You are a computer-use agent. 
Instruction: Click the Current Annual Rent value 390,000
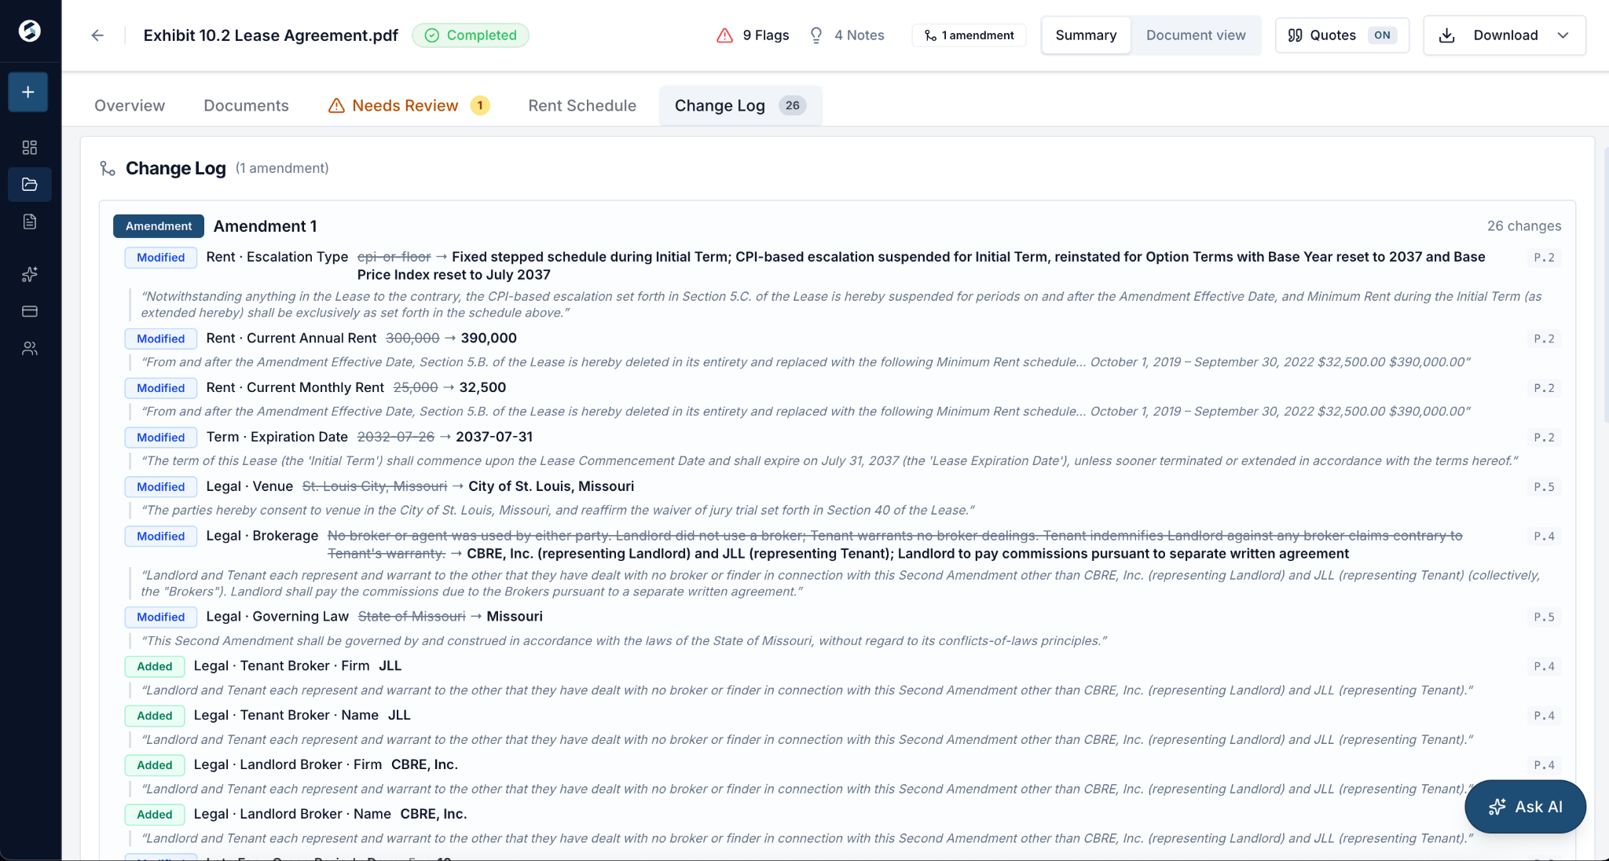pyautogui.click(x=489, y=338)
